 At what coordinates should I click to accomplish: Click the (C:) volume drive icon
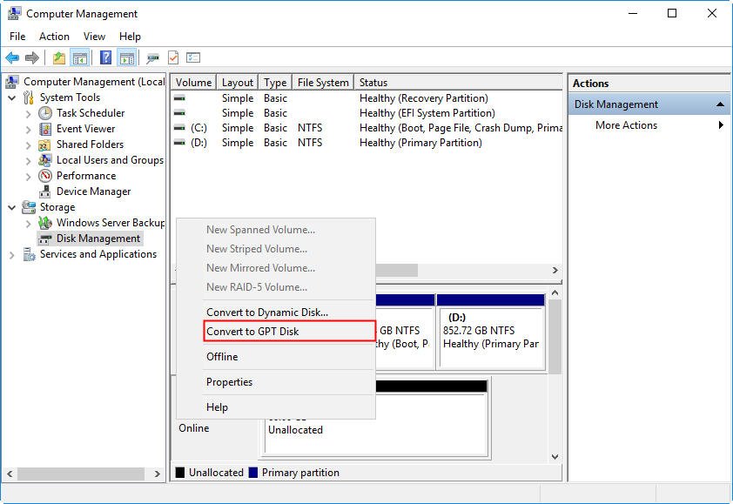point(179,128)
